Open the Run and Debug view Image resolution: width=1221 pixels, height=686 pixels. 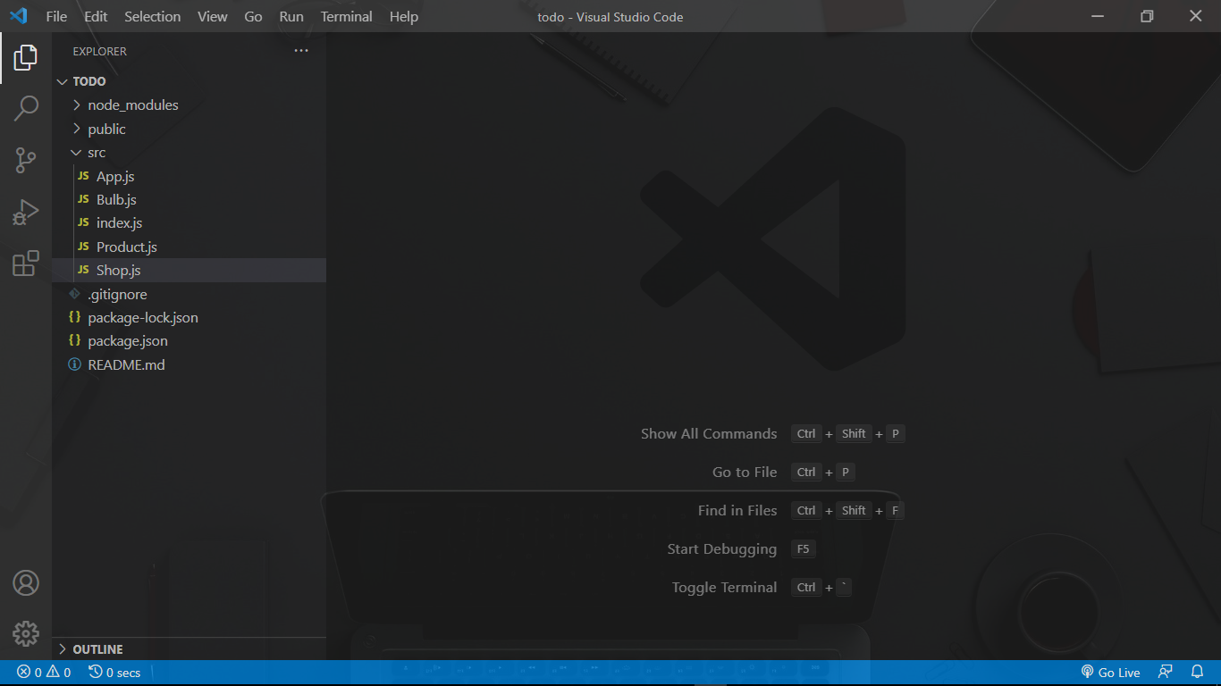click(x=26, y=212)
